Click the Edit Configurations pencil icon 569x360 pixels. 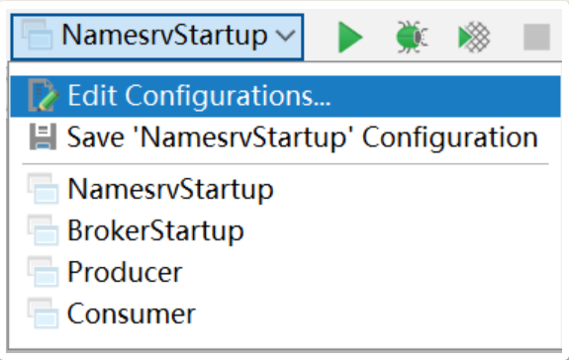click(43, 95)
